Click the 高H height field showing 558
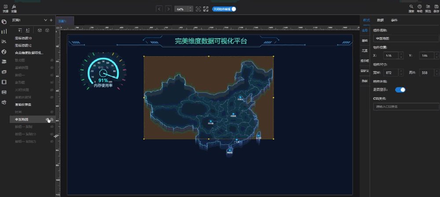This screenshot has width=440, height=197. point(427,73)
